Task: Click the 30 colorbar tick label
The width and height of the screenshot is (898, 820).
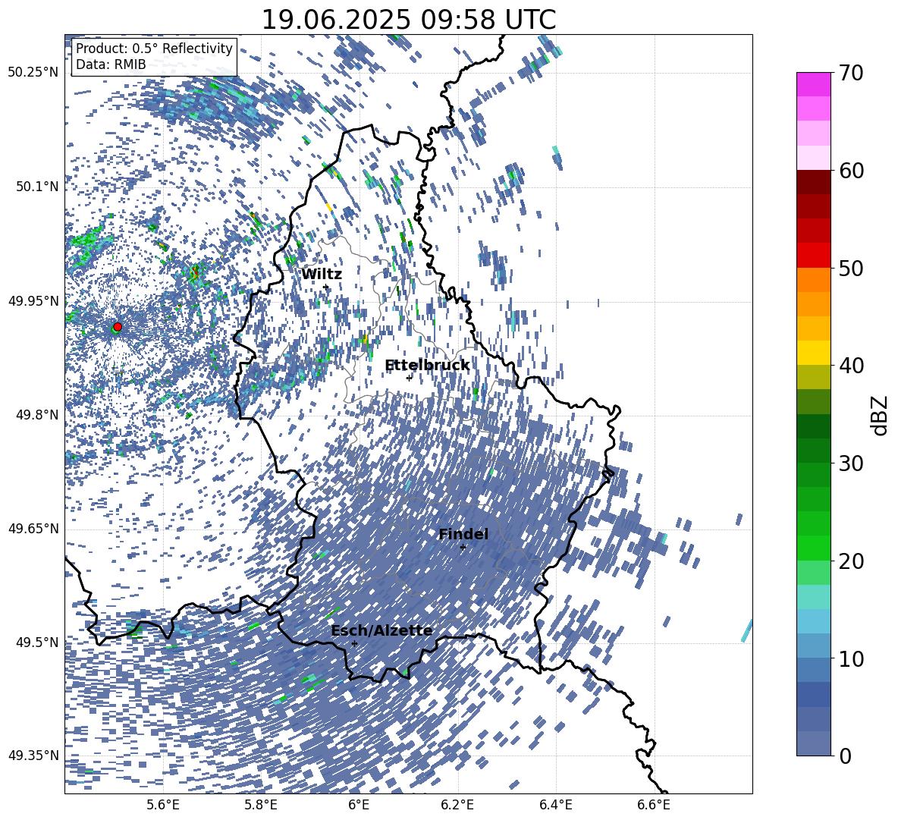Action: point(852,463)
